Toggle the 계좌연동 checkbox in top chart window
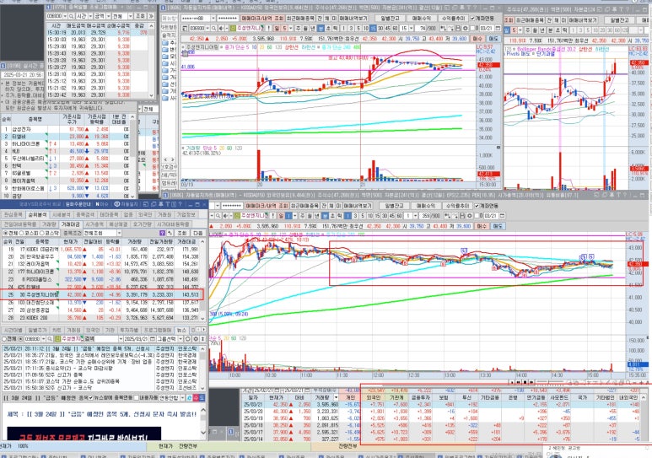The image size is (652, 458). pyautogui.click(x=473, y=19)
